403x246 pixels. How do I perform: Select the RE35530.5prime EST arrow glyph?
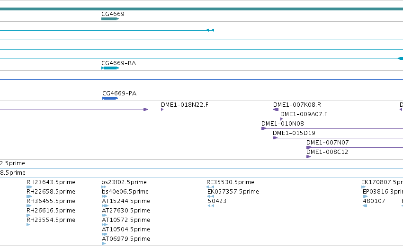210,187
